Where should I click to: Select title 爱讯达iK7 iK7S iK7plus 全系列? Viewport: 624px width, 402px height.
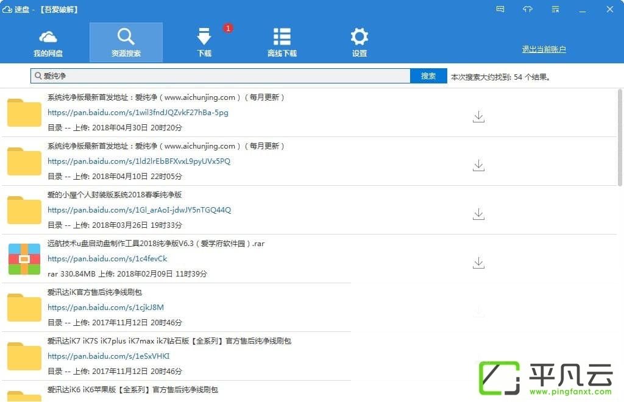tap(169, 340)
